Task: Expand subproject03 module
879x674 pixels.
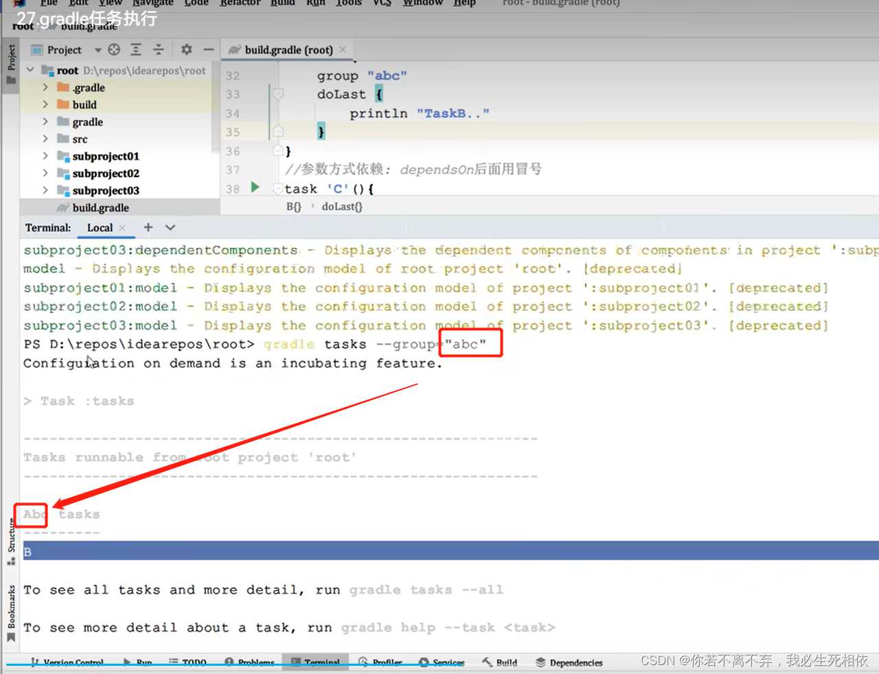Action: (x=45, y=190)
